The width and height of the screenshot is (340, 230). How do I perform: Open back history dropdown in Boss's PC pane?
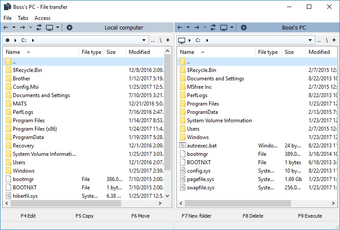pos(188,27)
